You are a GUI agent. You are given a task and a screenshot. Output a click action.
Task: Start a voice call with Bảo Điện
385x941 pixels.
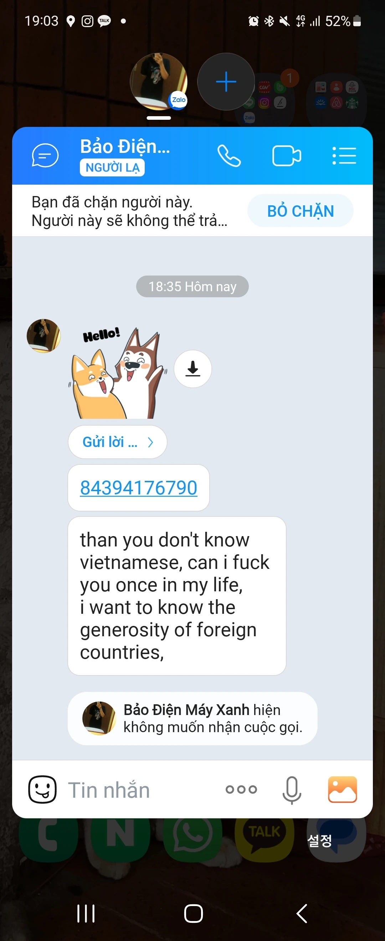pos(229,156)
